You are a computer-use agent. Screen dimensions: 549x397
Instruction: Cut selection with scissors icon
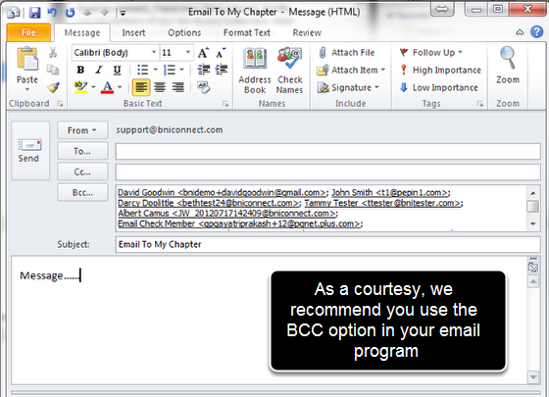coord(53,53)
